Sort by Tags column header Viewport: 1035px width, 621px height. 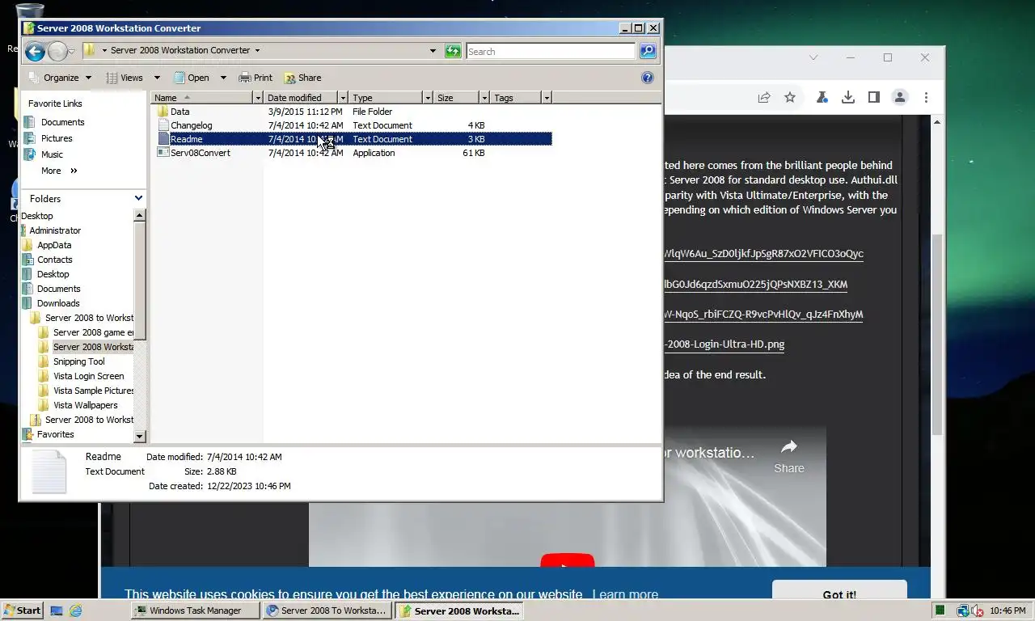pos(516,98)
